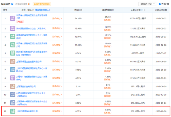Open 股权链 under 7.18% beneficial share
Screen dimensions: 171x117
click(x=108, y=71)
